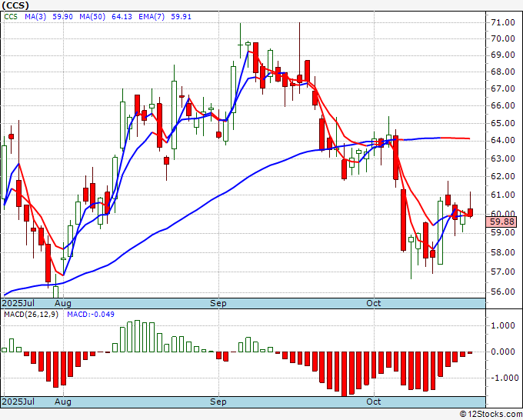Click the EMA(7) legend label
Screen dimensions: 523x420
click(152, 17)
